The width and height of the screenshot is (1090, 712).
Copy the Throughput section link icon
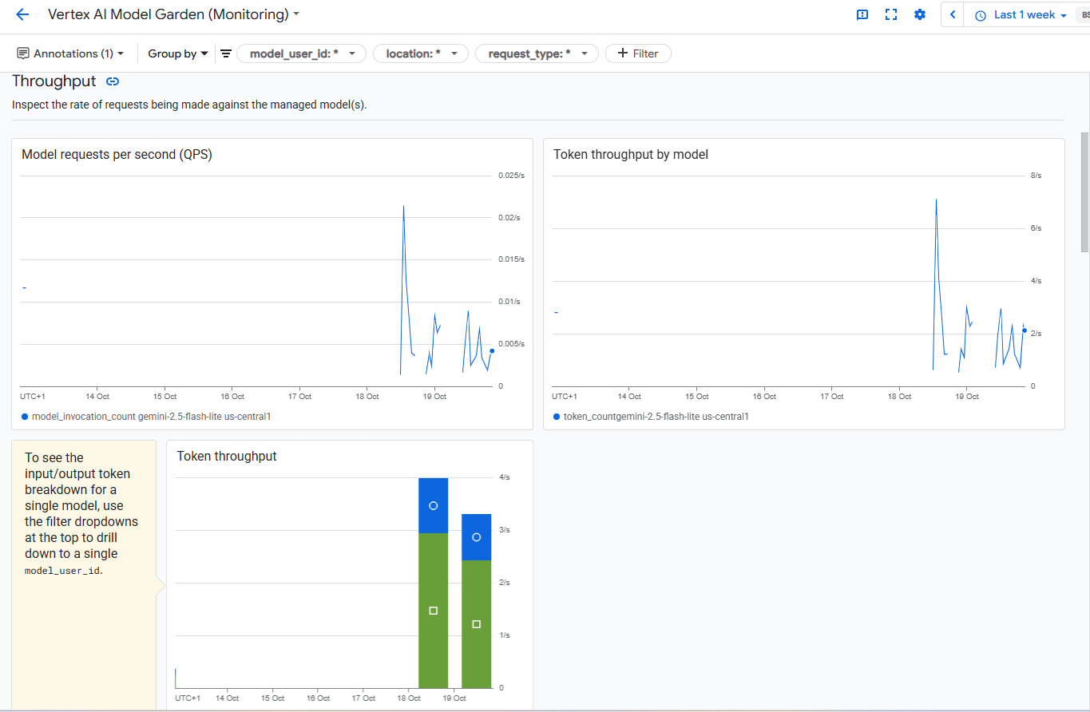113,81
